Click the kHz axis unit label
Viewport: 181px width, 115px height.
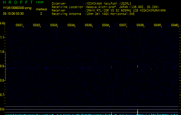pyautogui.click(x=3, y=23)
